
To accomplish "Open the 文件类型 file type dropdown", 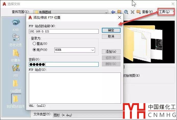I will tap(88, 115).
